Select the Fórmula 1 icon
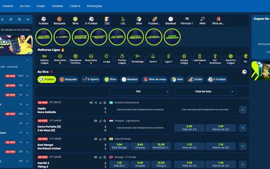 (187, 21)
